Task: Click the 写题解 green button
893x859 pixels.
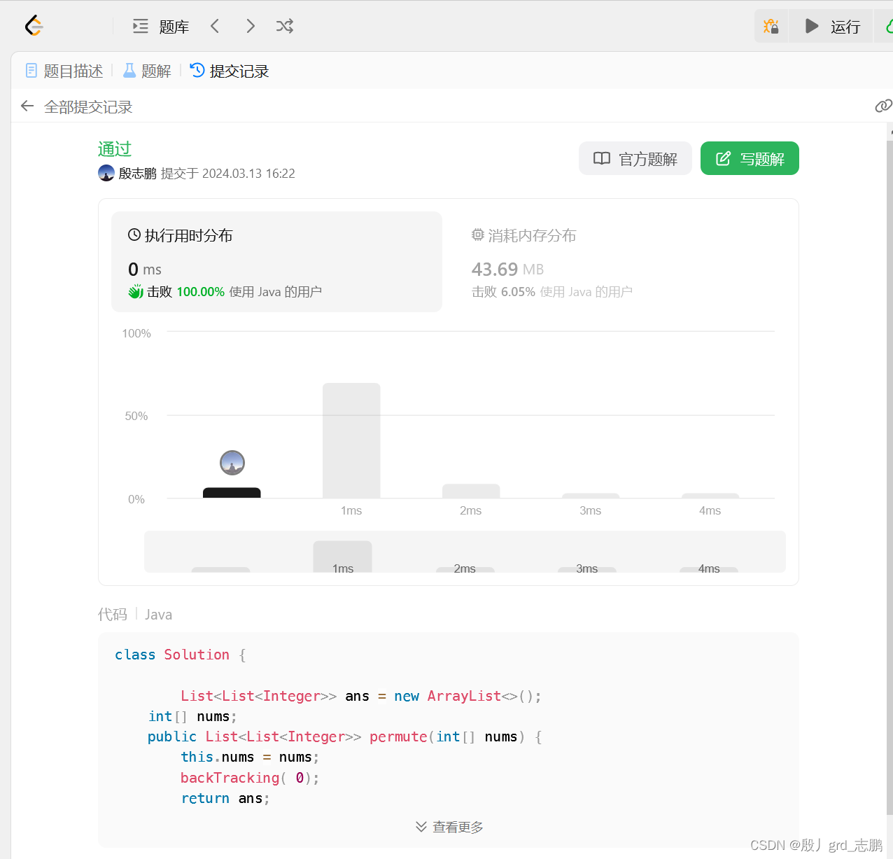Action: pos(750,158)
